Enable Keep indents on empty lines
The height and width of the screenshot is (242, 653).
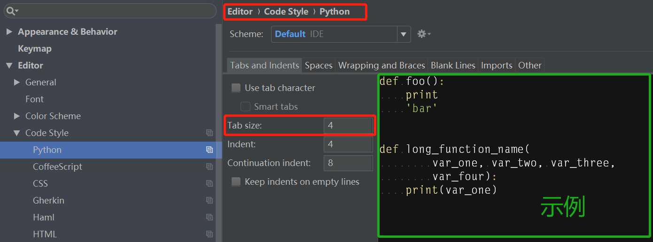point(236,181)
